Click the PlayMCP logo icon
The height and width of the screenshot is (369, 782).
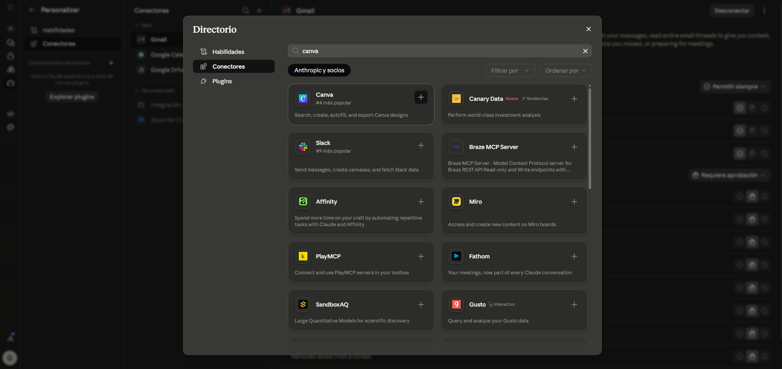pos(303,256)
